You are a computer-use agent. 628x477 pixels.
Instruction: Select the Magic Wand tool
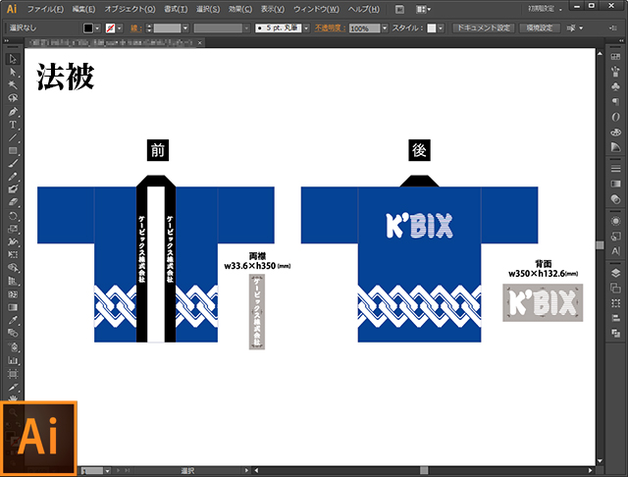pyautogui.click(x=13, y=85)
